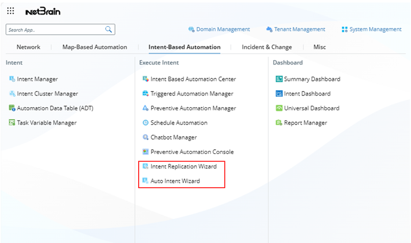Switch to the Map-Based Automation tab
Screen dimensions: 411x243
tap(94, 47)
